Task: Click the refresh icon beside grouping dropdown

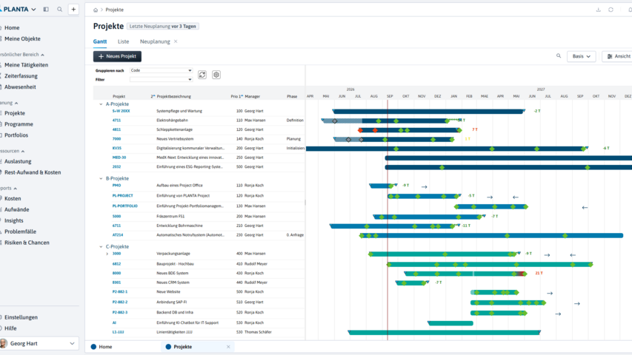Action: pyautogui.click(x=202, y=75)
